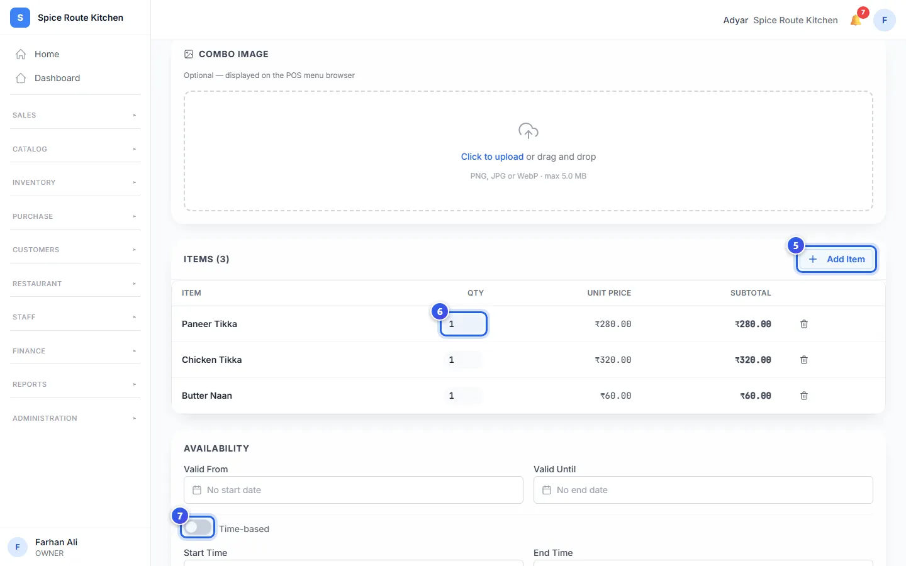Click the ₹320.00 unit price value
The image size is (906, 566).
(x=613, y=360)
